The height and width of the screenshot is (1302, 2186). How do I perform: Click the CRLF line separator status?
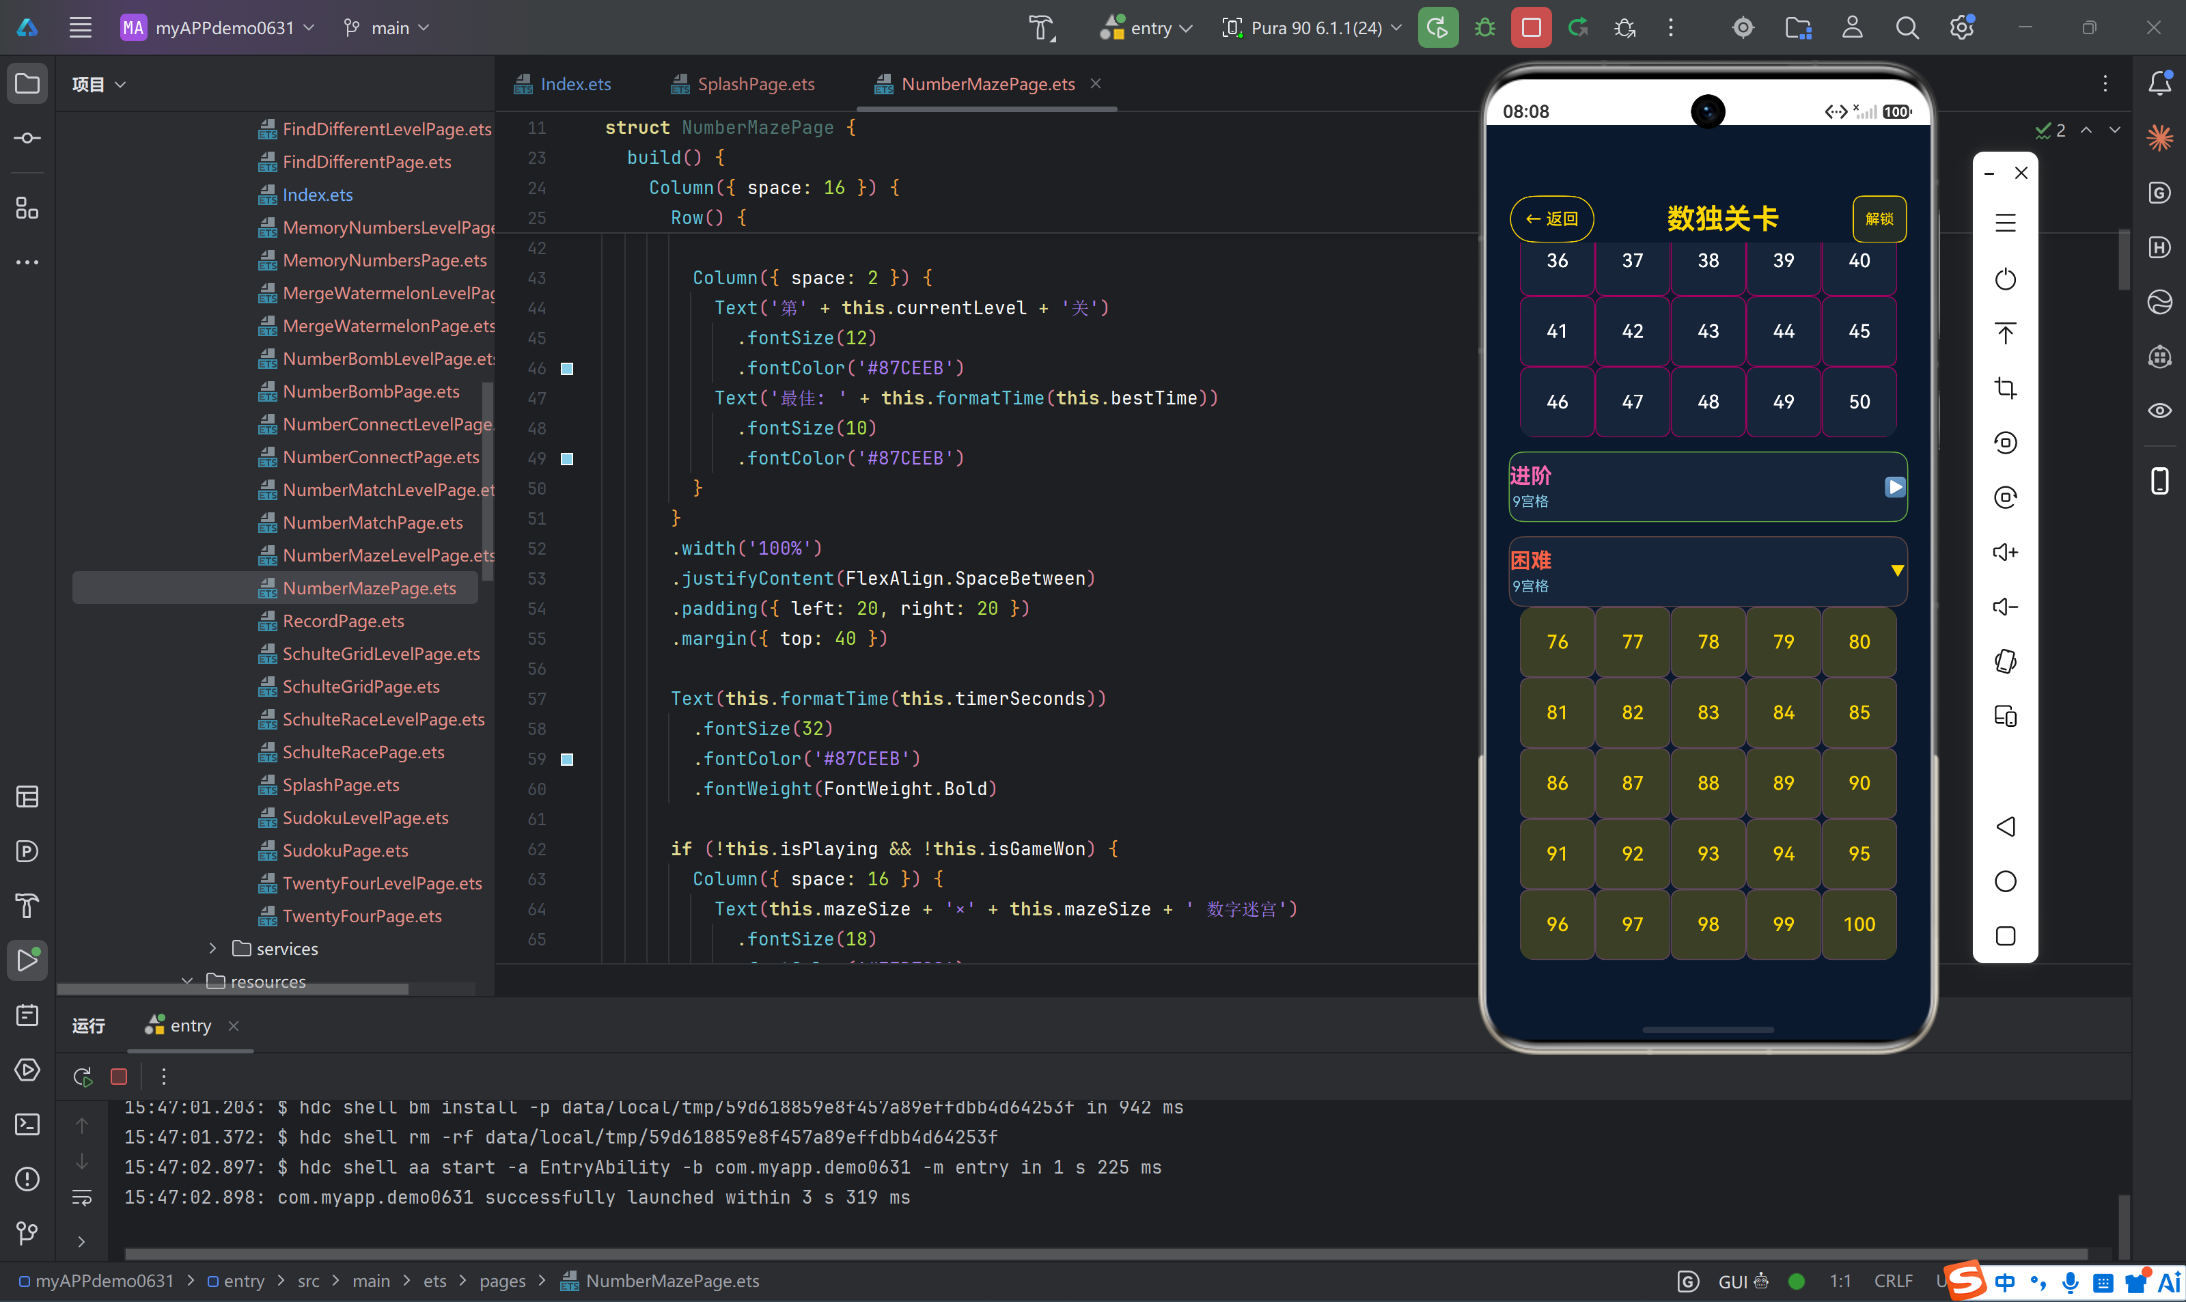click(x=1893, y=1281)
